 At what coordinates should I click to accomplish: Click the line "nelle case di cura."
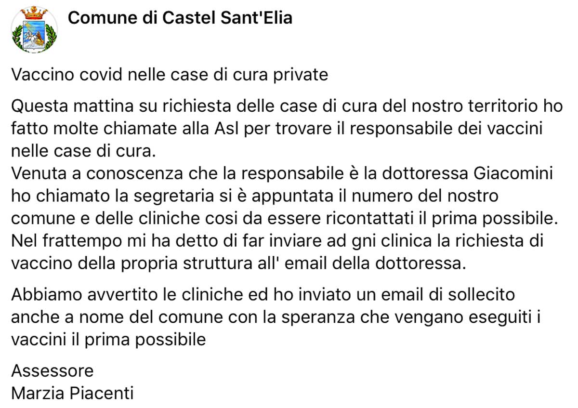click(x=84, y=151)
